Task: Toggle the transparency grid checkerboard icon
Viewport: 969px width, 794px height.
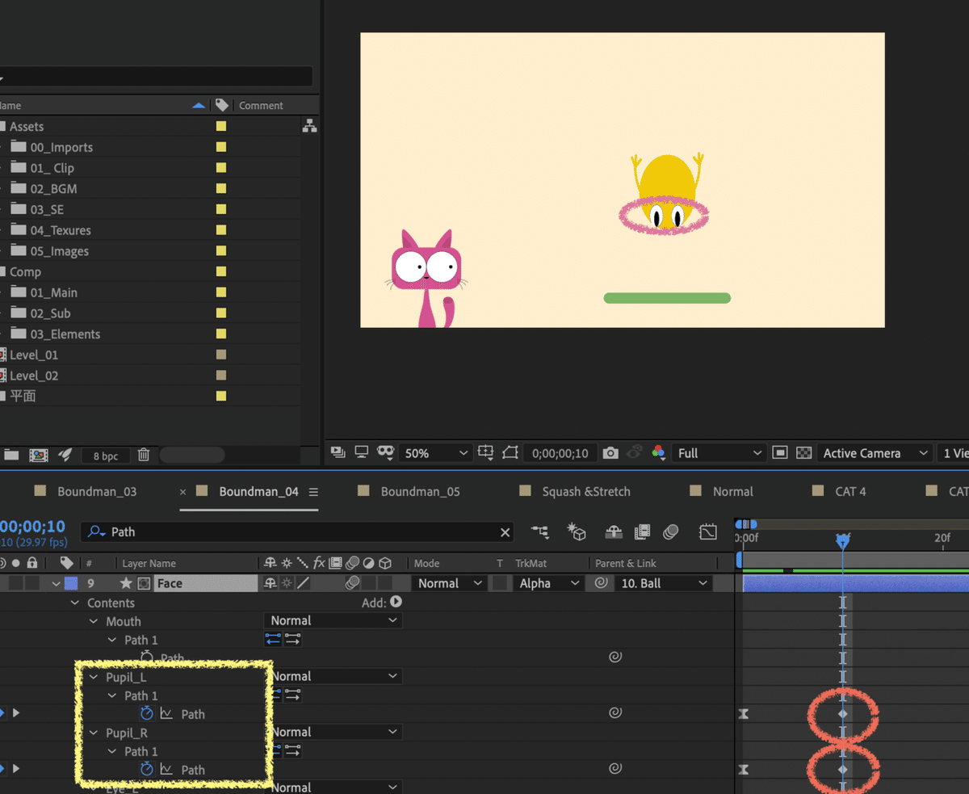Action: [x=803, y=453]
